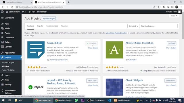Open the Media library section
184x103 pixels.
tap(7, 28)
